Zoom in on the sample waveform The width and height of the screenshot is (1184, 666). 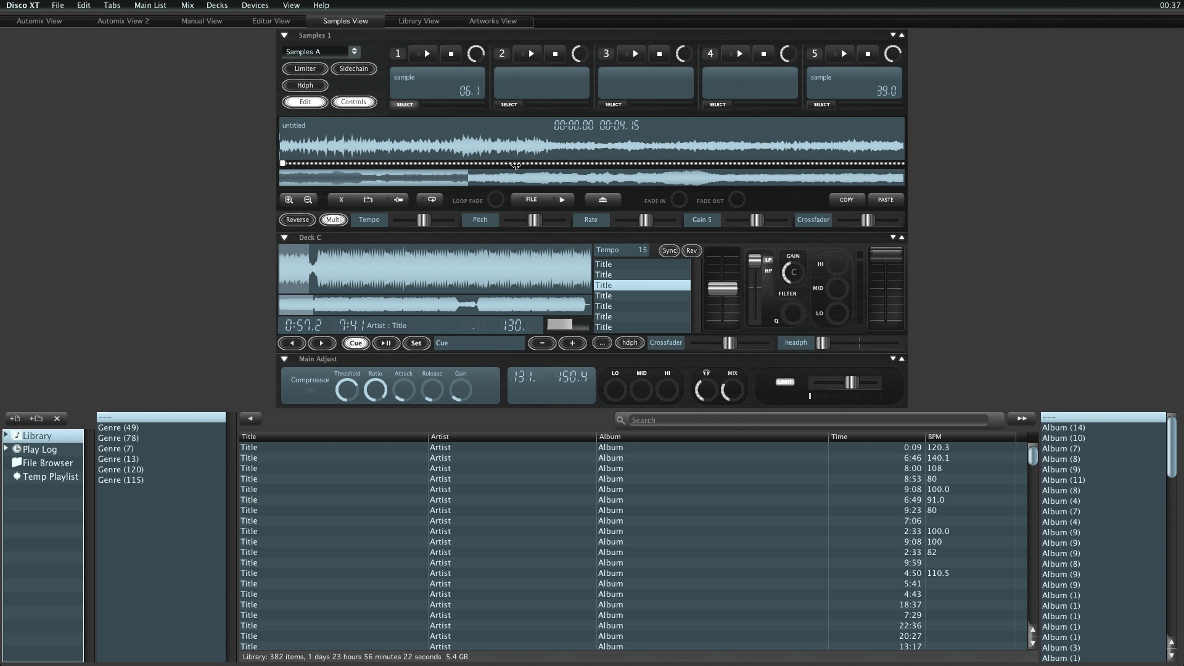(x=288, y=200)
